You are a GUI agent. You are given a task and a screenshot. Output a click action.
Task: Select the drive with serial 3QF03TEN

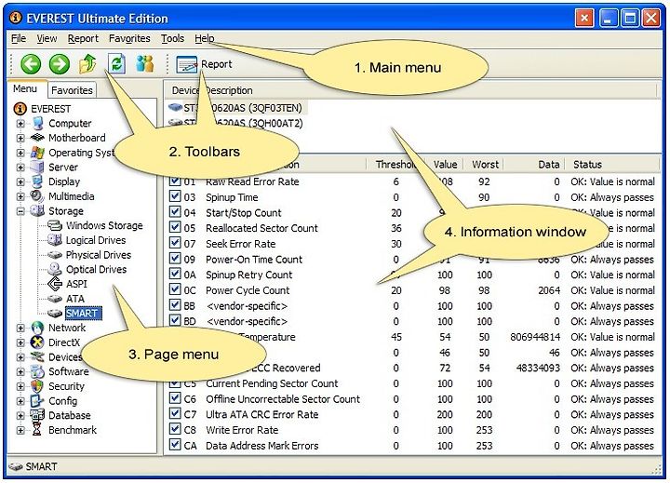(235, 108)
